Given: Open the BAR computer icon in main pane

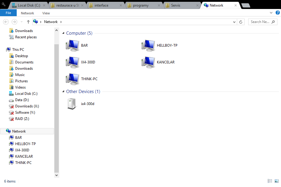Looking at the screenshot, I should 71,45.
